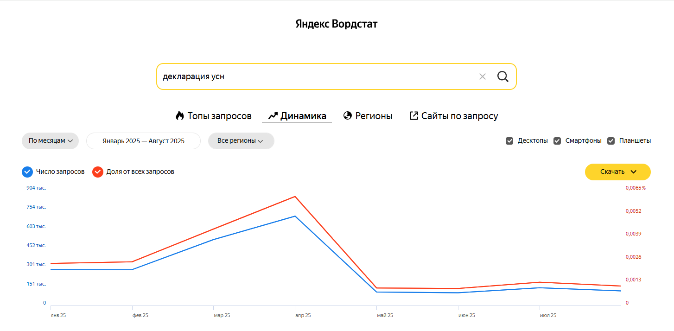Switch to the Топы запросов tab
Viewport: 674px width, 331px height.
(x=219, y=116)
